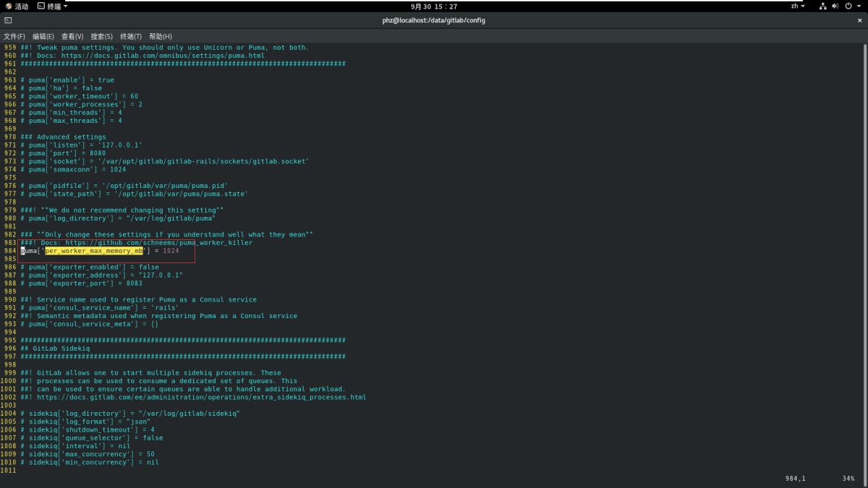
Task: Open the 文件(F) menu
Action: click(14, 36)
